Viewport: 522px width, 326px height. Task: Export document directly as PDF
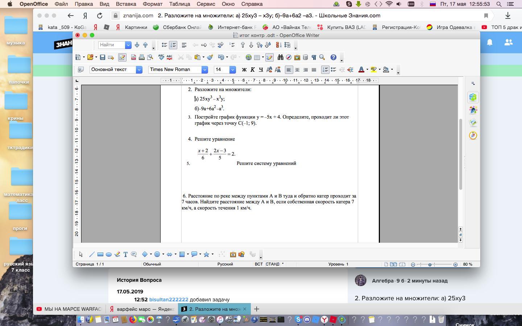(133, 57)
